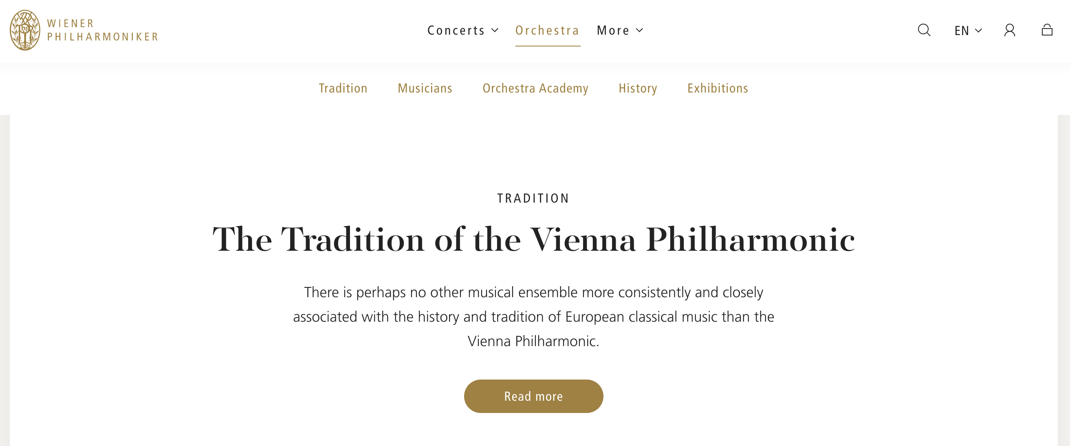The height and width of the screenshot is (446, 1070).
Task: Click the Wiener Philharmoniker emblem logo
Action: click(x=25, y=30)
